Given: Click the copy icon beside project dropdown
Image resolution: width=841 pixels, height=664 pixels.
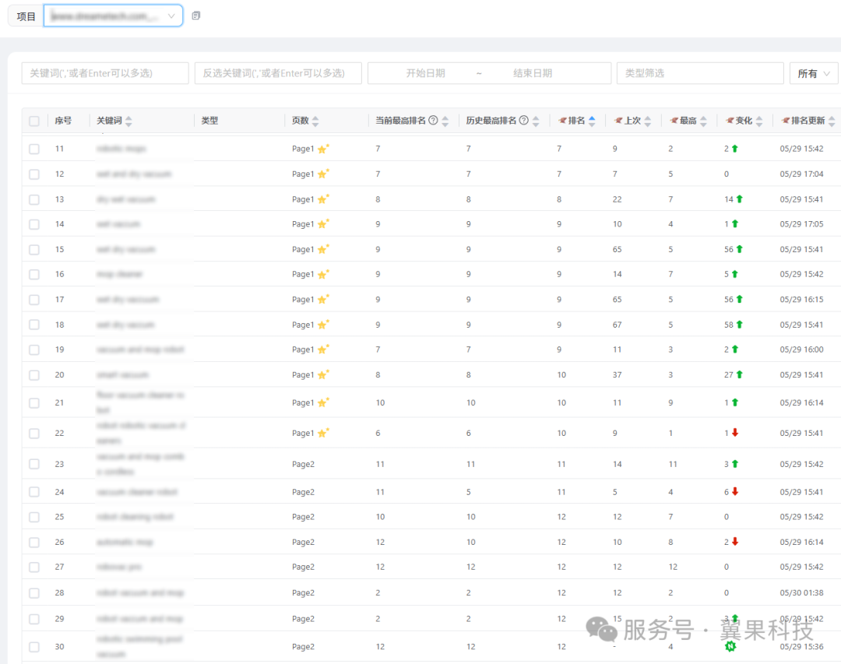Looking at the screenshot, I should pyautogui.click(x=196, y=16).
